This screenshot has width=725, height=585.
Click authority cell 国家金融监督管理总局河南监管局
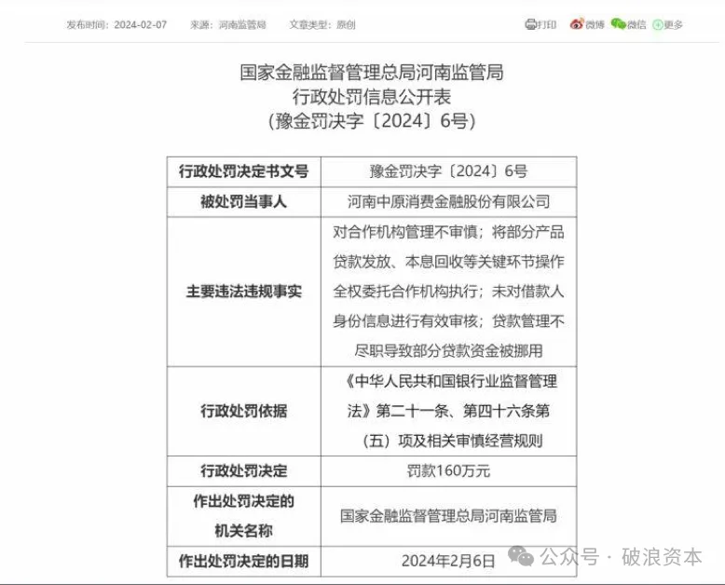click(x=448, y=516)
